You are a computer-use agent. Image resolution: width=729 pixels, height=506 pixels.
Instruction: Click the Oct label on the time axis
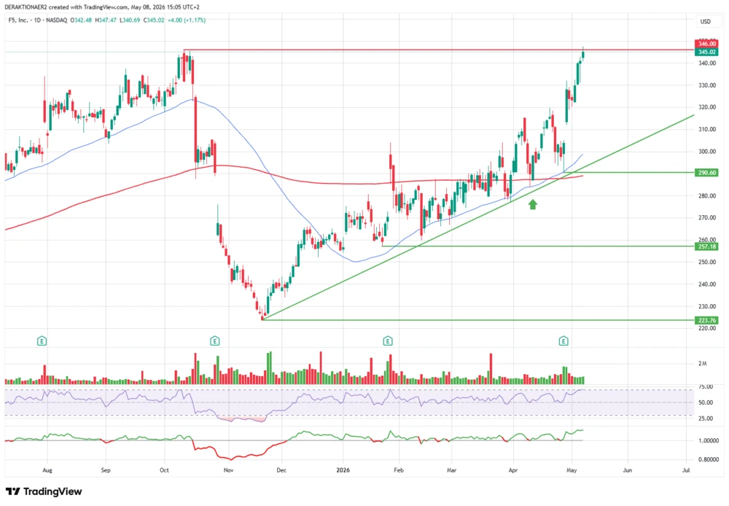click(164, 470)
